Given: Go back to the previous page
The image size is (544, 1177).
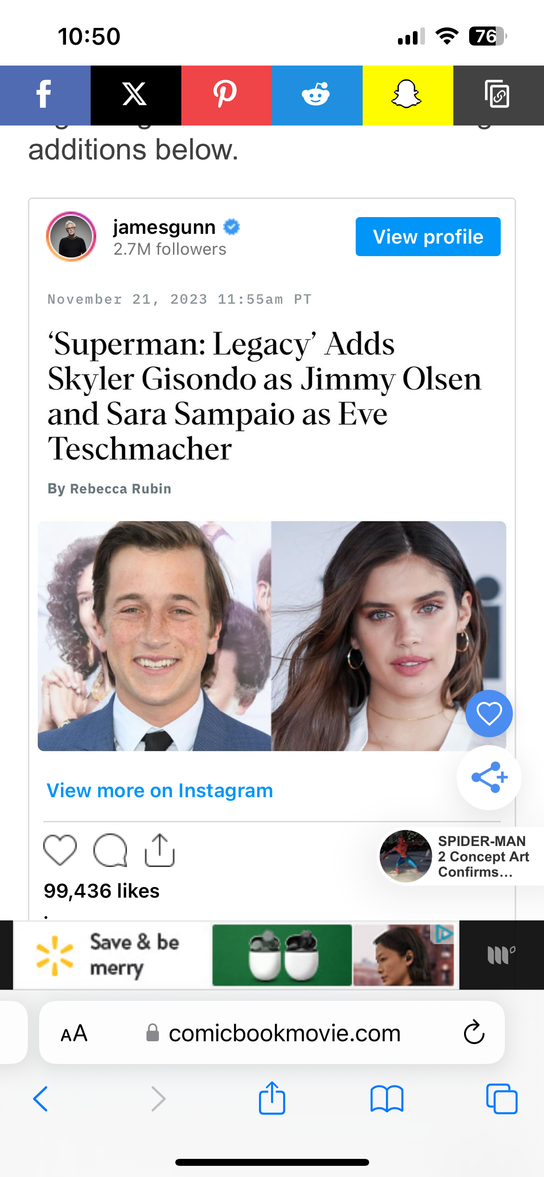Looking at the screenshot, I should pos(40,1099).
